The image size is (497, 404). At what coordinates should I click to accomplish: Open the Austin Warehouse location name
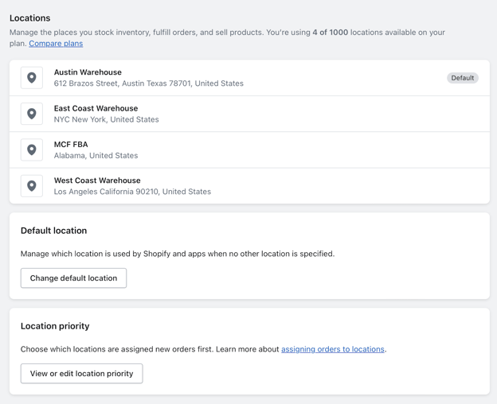tap(88, 72)
